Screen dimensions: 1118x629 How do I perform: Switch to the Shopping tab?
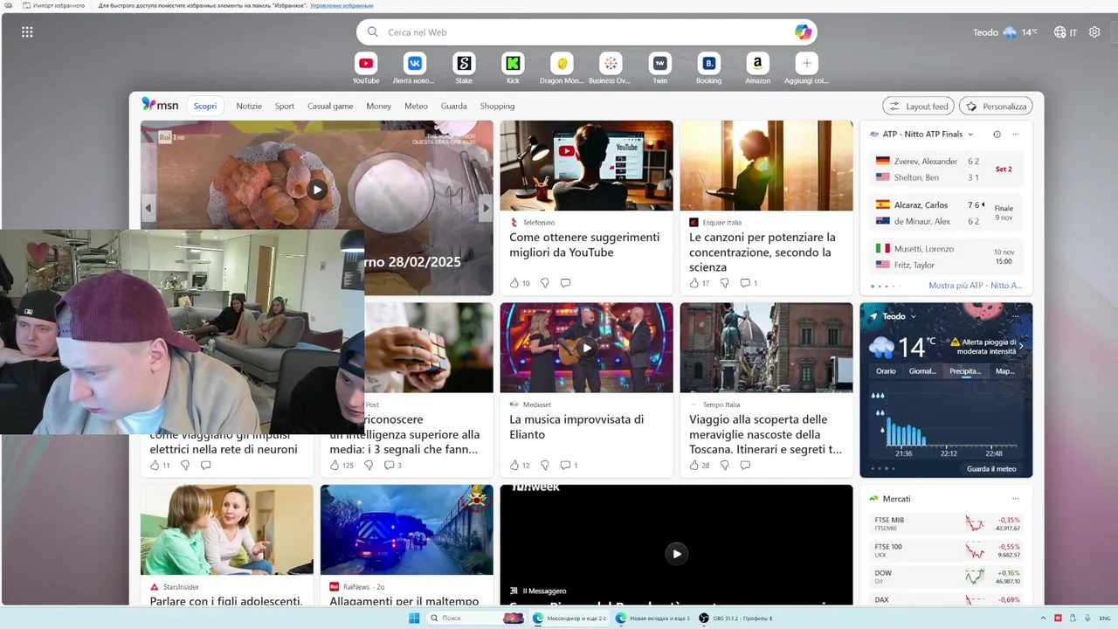pyautogui.click(x=497, y=106)
